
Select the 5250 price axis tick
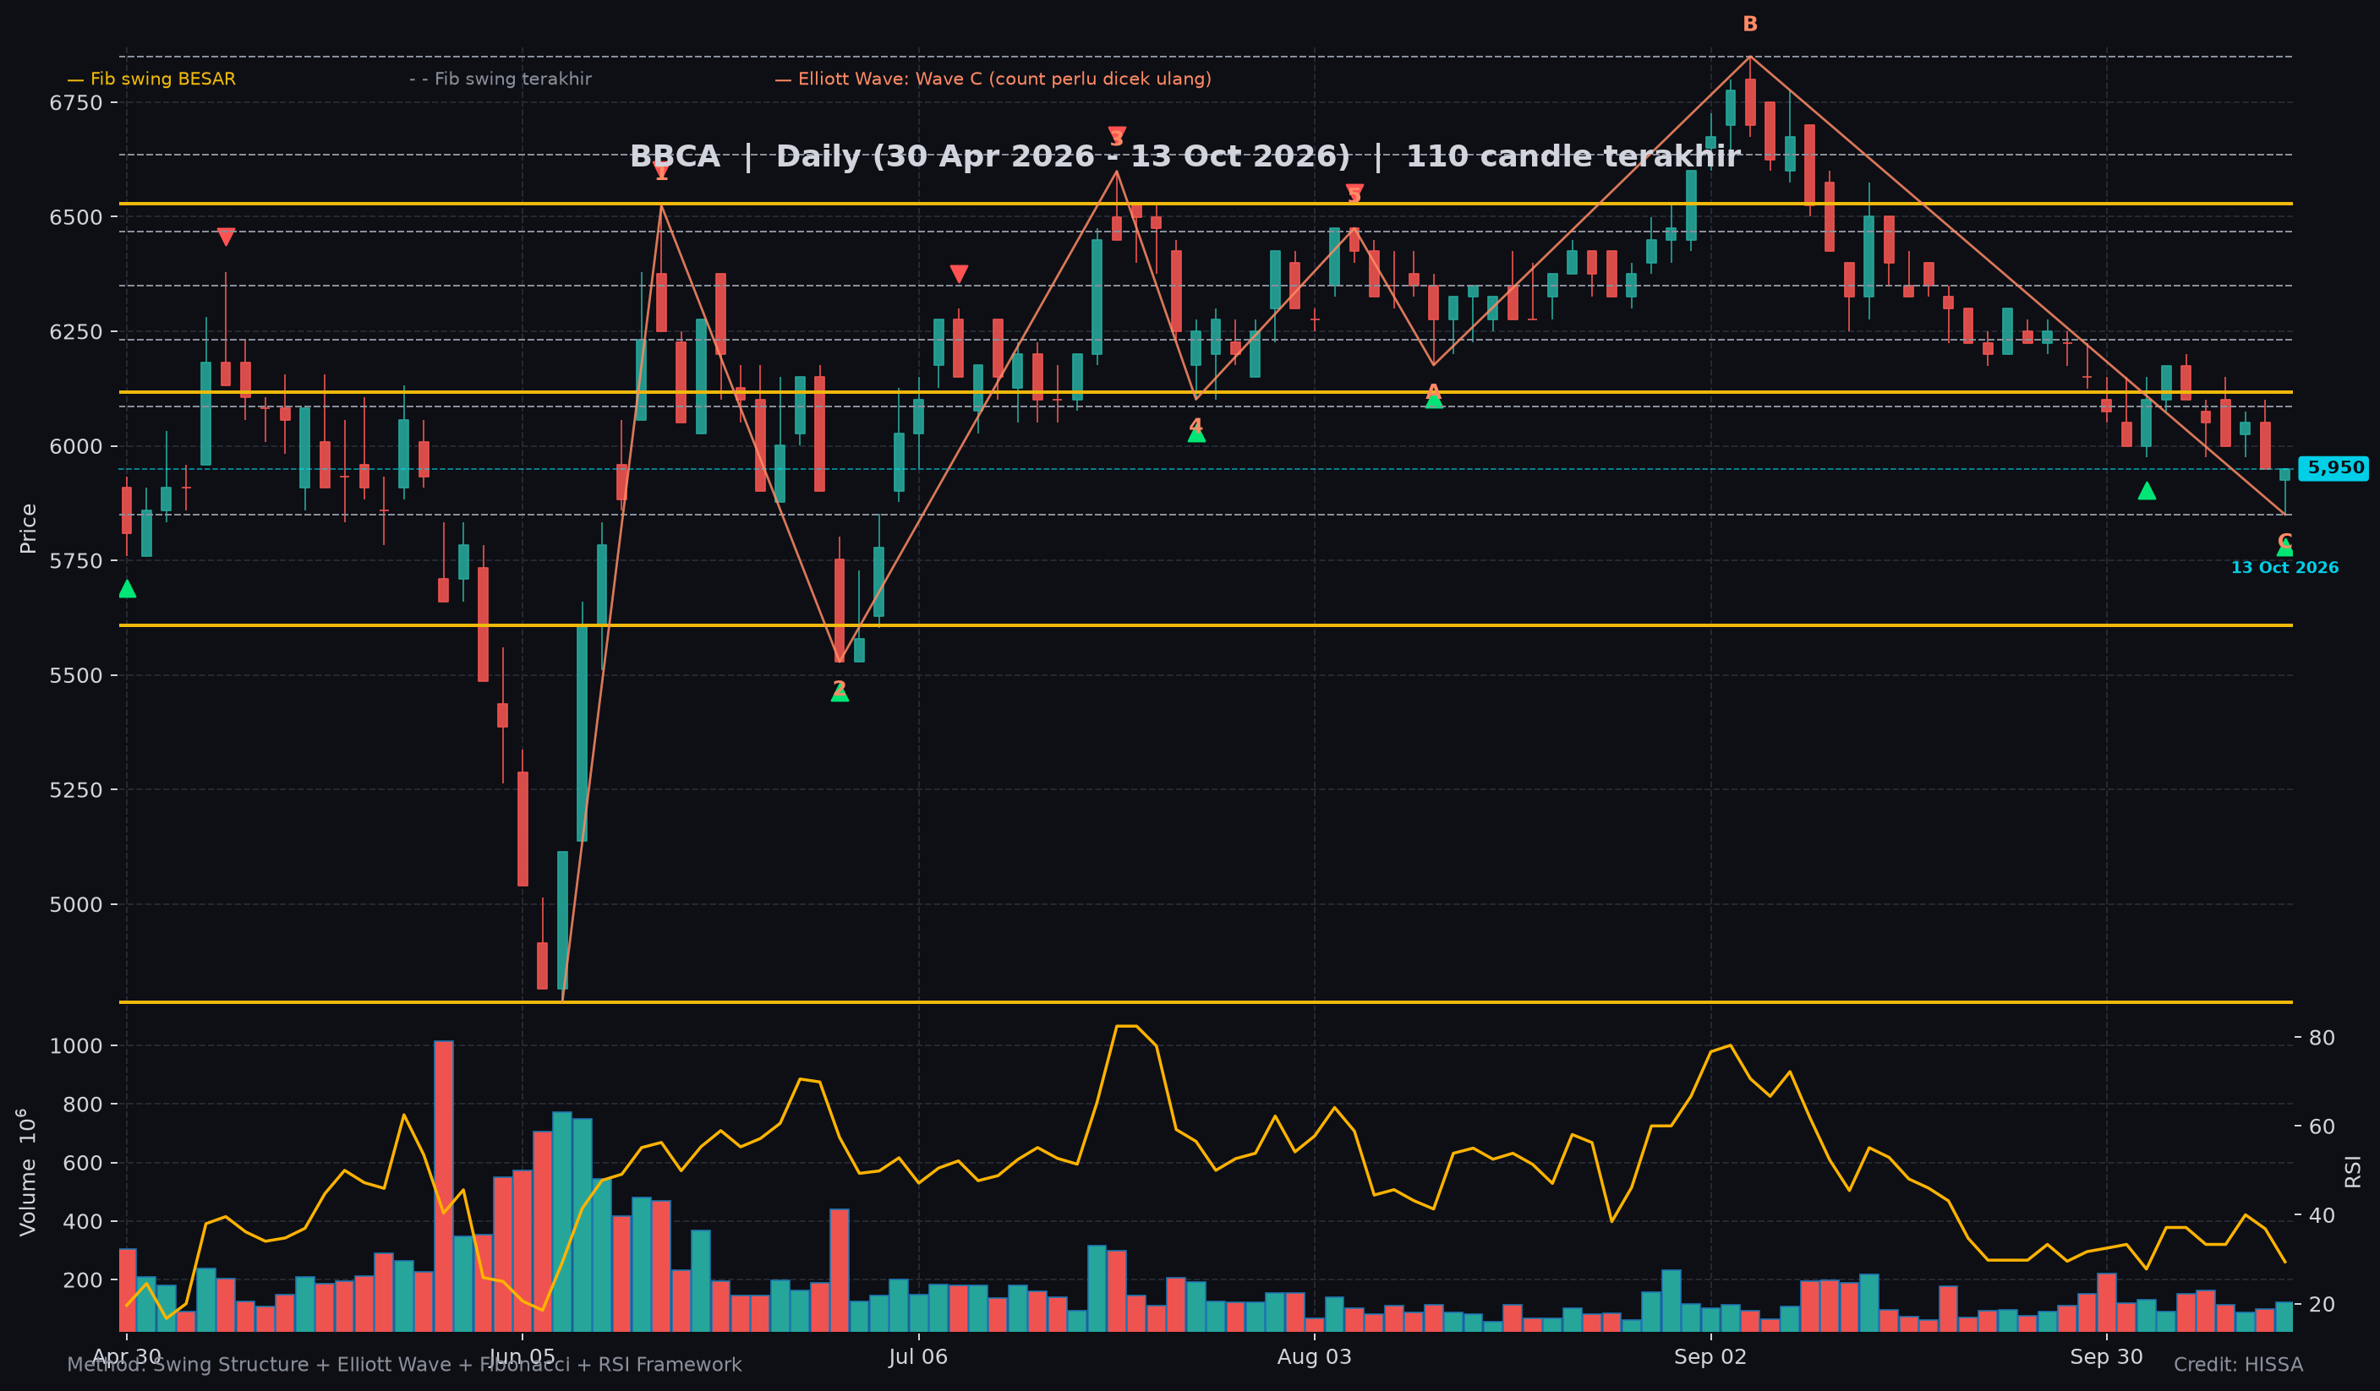point(75,790)
